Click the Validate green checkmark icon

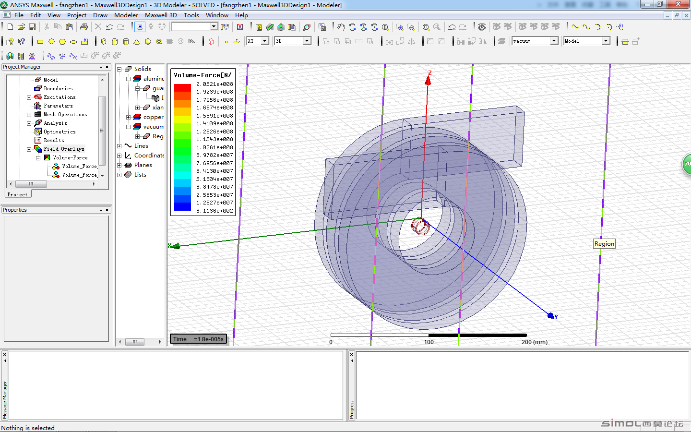270,27
